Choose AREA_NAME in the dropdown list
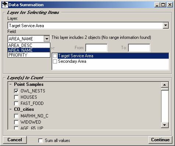This screenshot has width=175, height=146. (29, 50)
